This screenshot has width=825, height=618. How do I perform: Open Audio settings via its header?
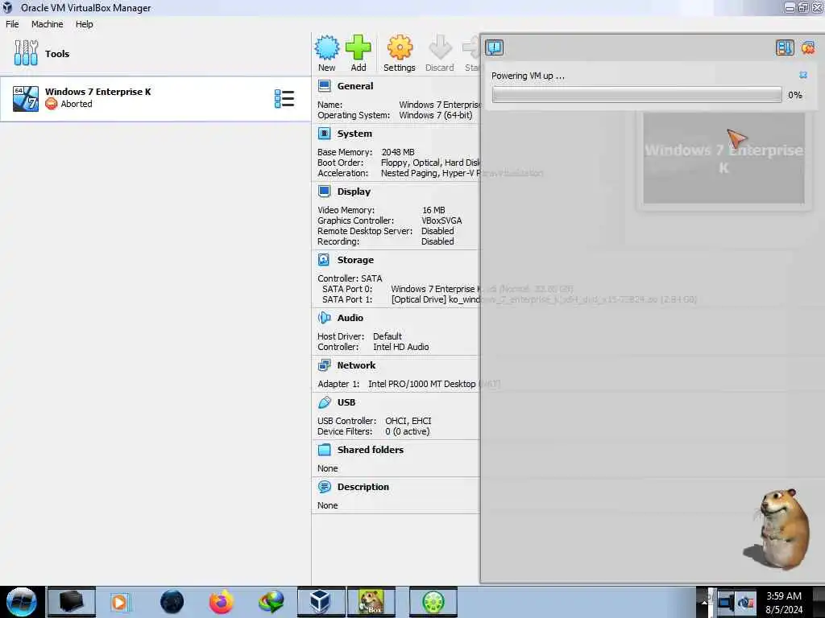click(350, 317)
